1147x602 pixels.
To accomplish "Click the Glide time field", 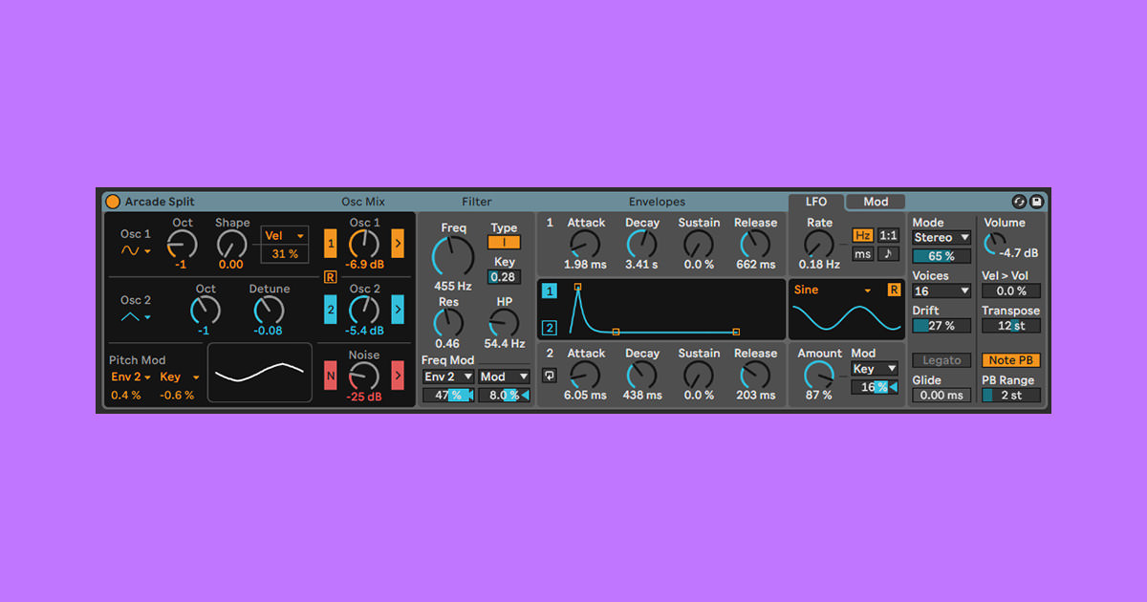I will point(941,395).
